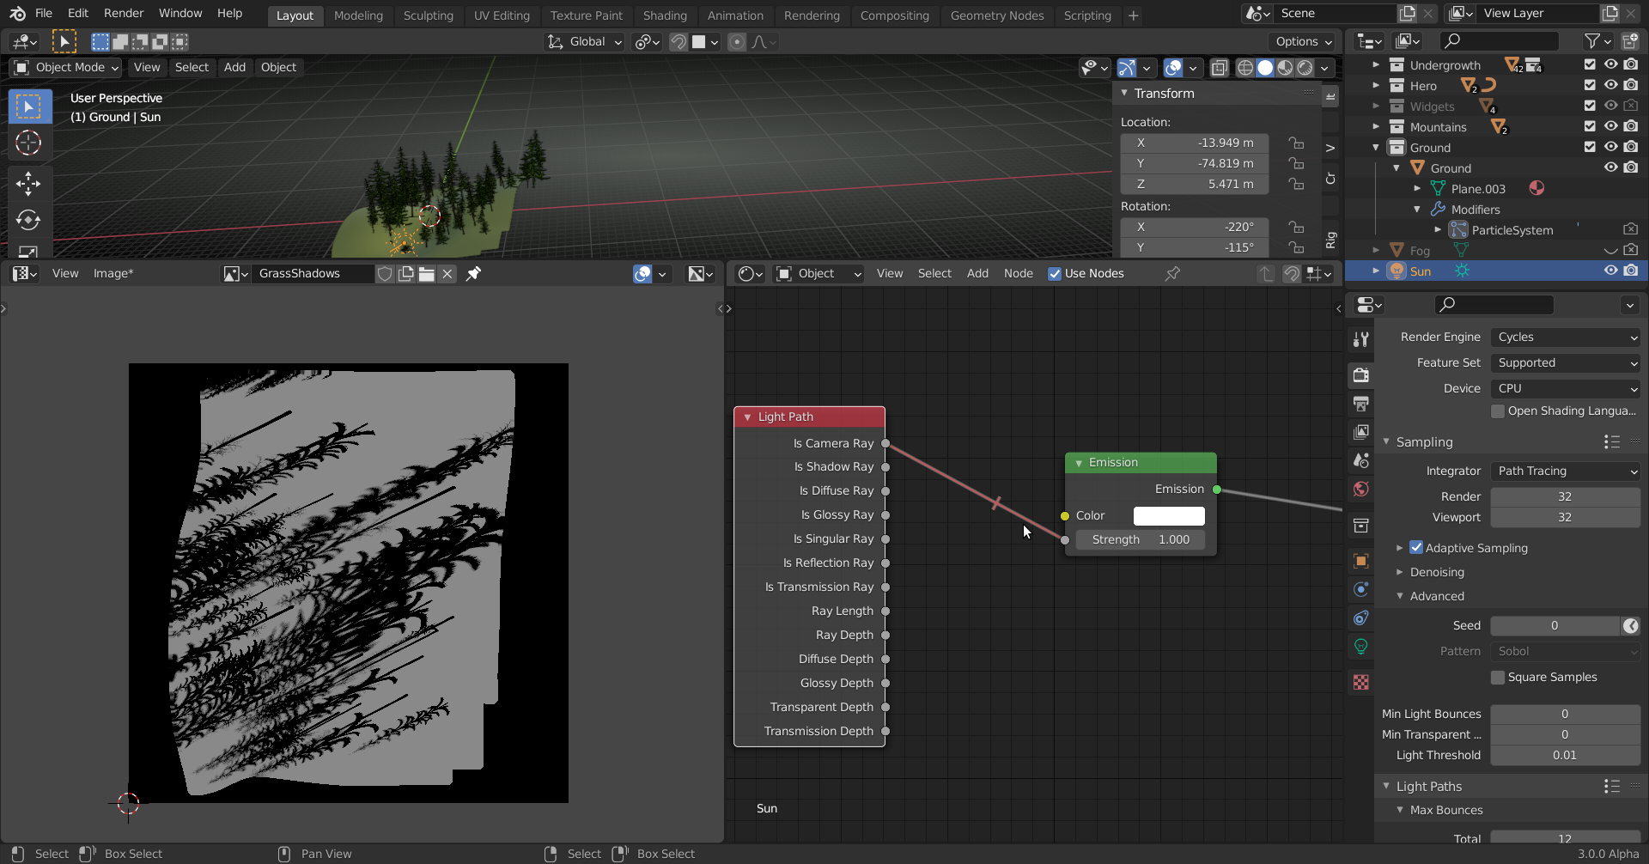Select the Cursor tool in viewport toolbar
The height and width of the screenshot is (864, 1649).
[28, 143]
